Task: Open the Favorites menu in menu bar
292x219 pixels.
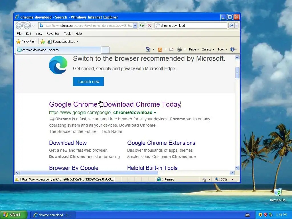Action: (x=53, y=34)
